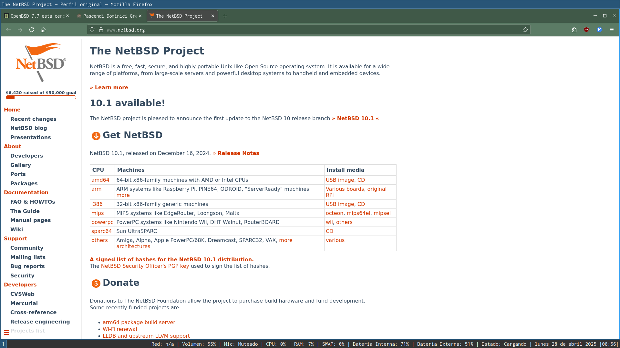The image size is (620, 348).
Task: Open The Guide documentation link
Action: click(25, 211)
